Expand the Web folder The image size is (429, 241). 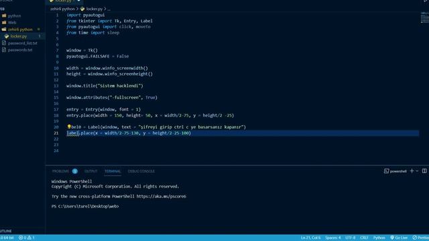coord(12,23)
